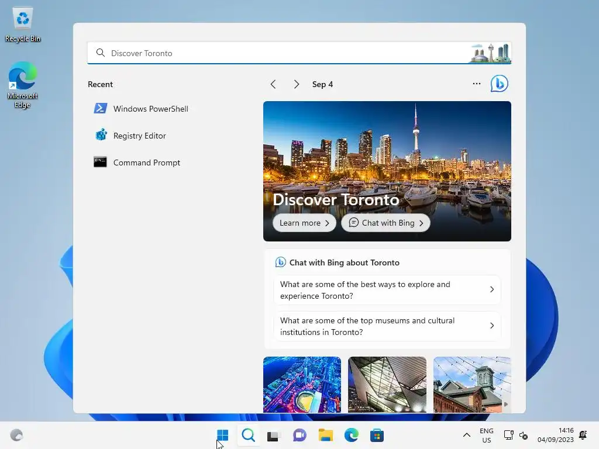This screenshot has height=449, width=599.
Task: Launch Registry Editor from Recent
Action: 130,136
